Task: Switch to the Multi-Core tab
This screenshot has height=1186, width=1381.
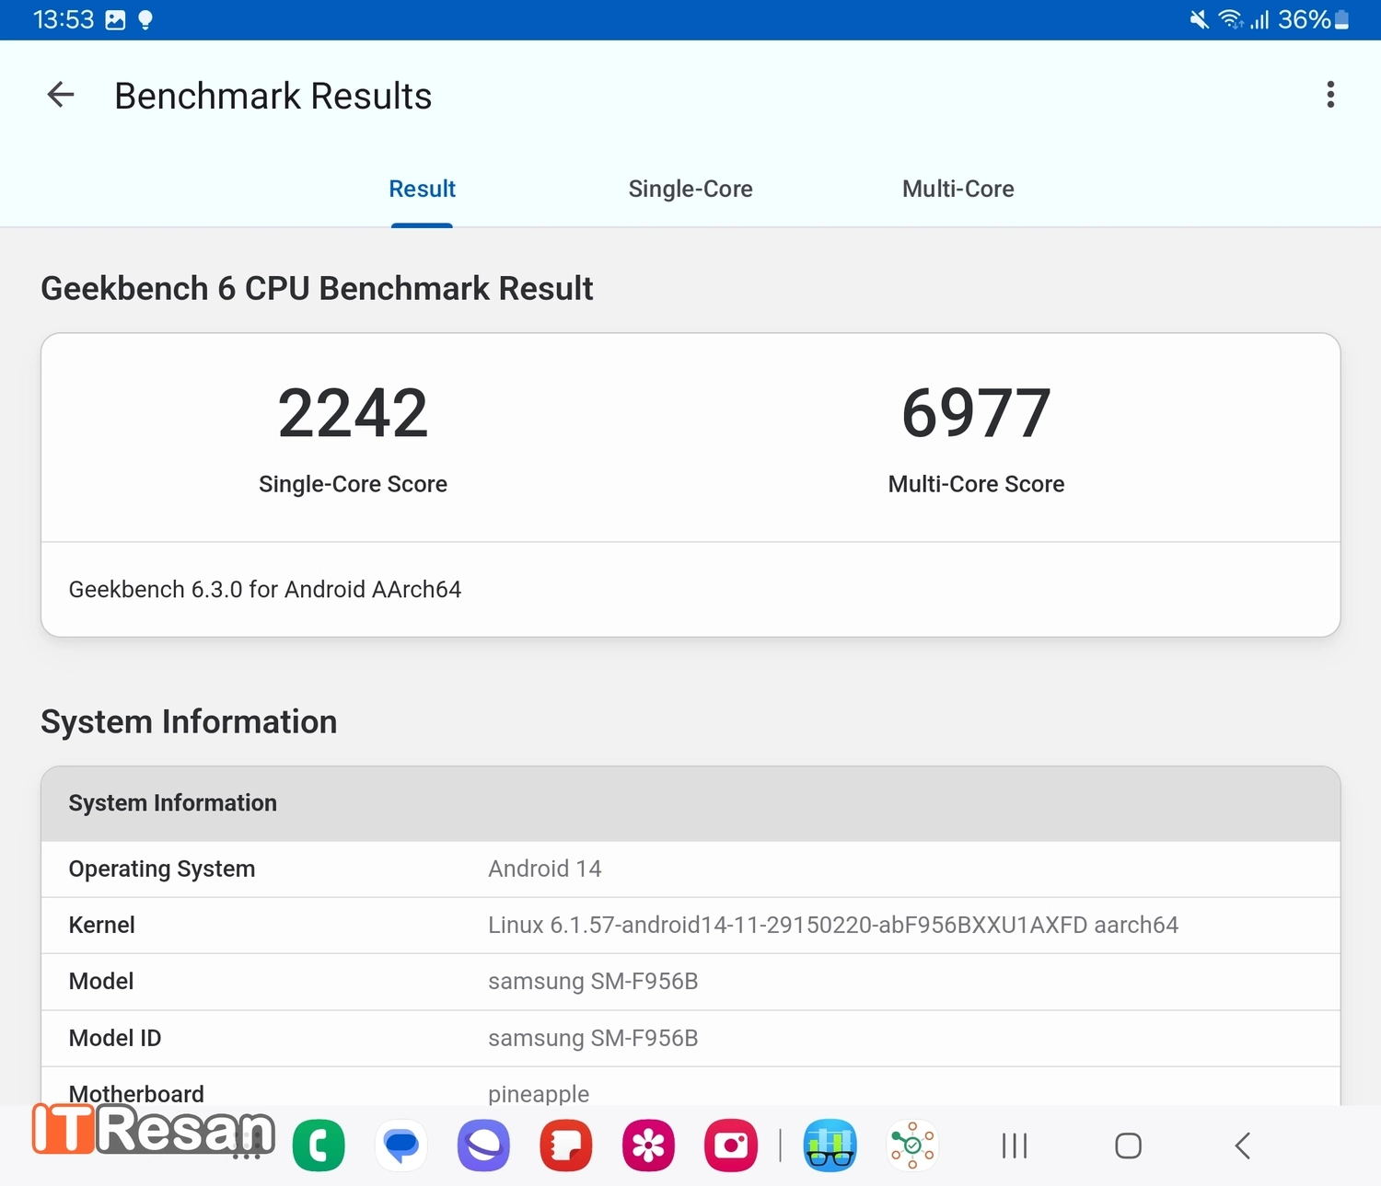Action: pos(957,189)
